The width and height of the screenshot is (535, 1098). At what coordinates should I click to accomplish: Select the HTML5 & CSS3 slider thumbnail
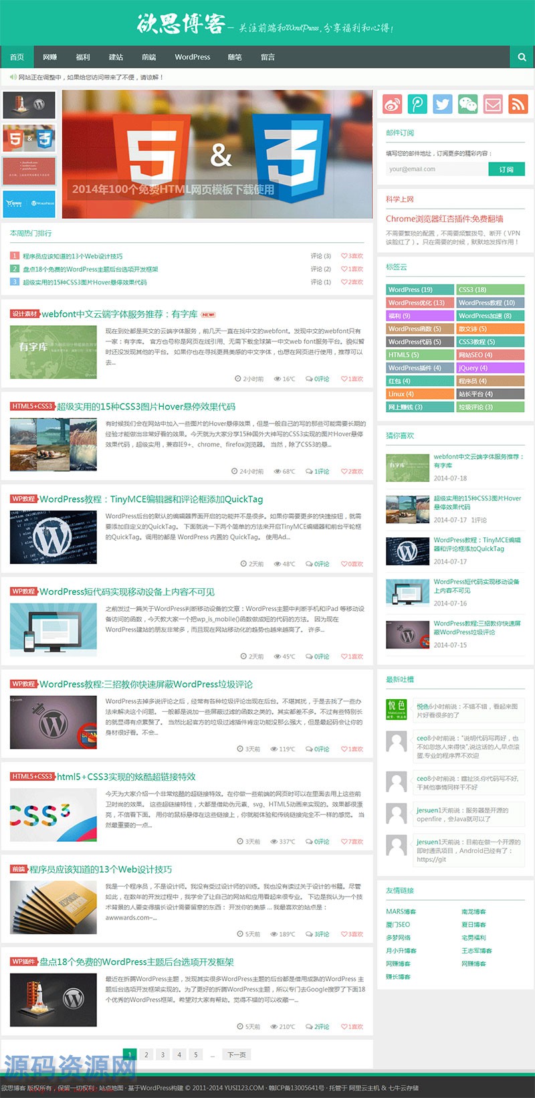[x=29, y=139]
